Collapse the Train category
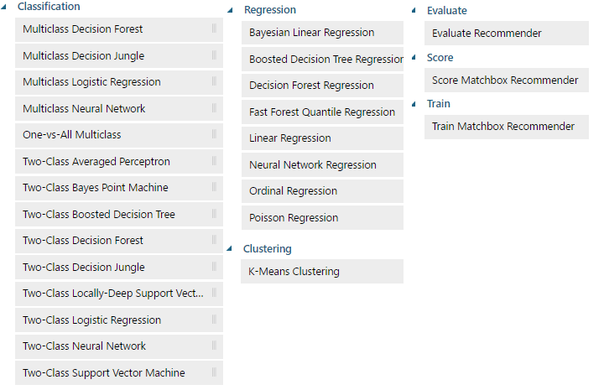 414,104
